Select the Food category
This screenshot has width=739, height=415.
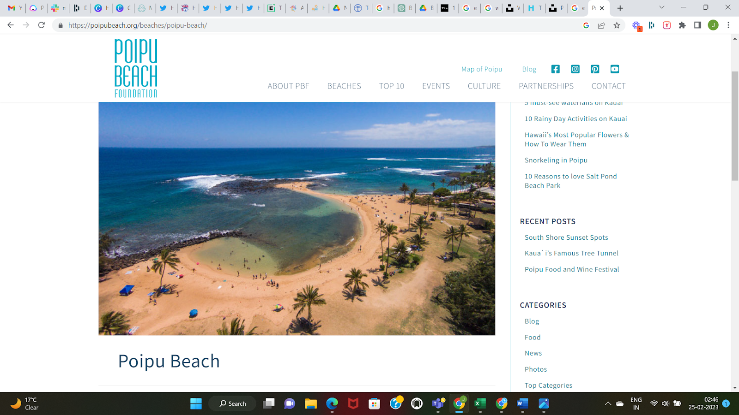(x=533, y=338)
